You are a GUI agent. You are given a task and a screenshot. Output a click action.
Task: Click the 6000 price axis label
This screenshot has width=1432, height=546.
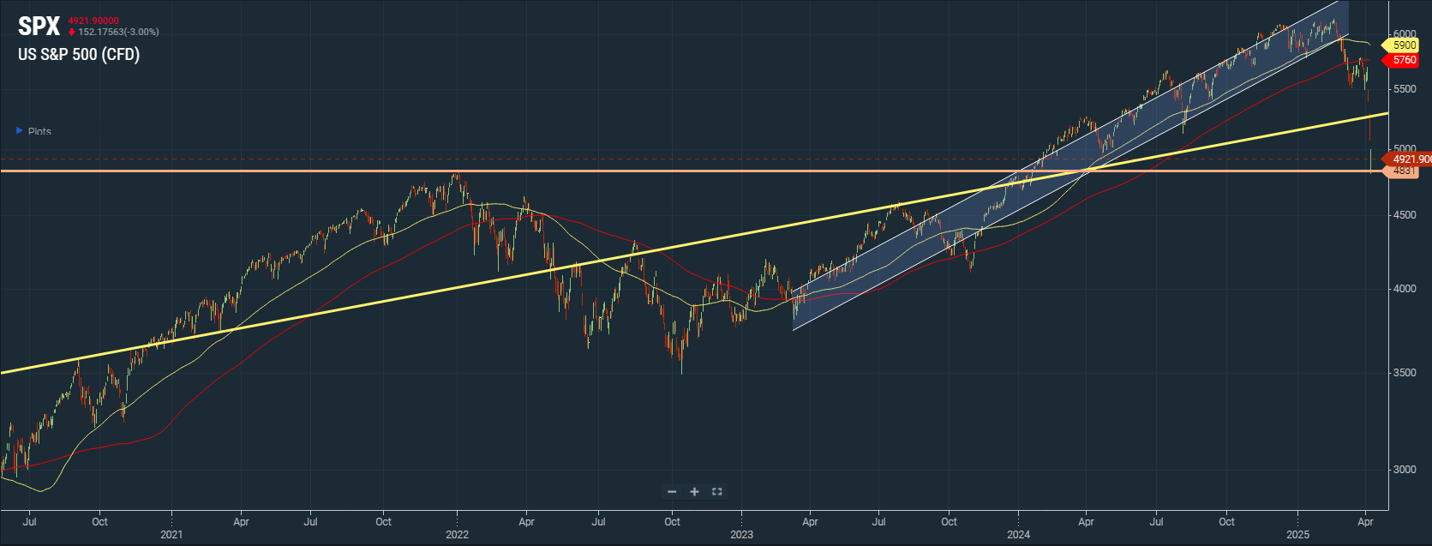click(1405, 34)
